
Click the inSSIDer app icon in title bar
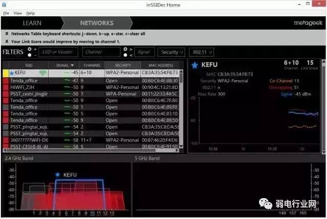coord(4,5)
